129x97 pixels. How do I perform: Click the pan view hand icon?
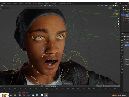[119, 21]
